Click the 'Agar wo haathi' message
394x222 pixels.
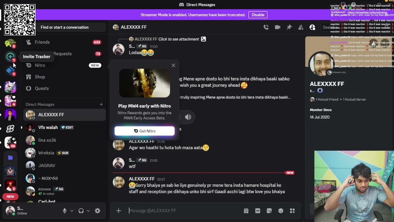pyautogui.click(x=169, y=148)
